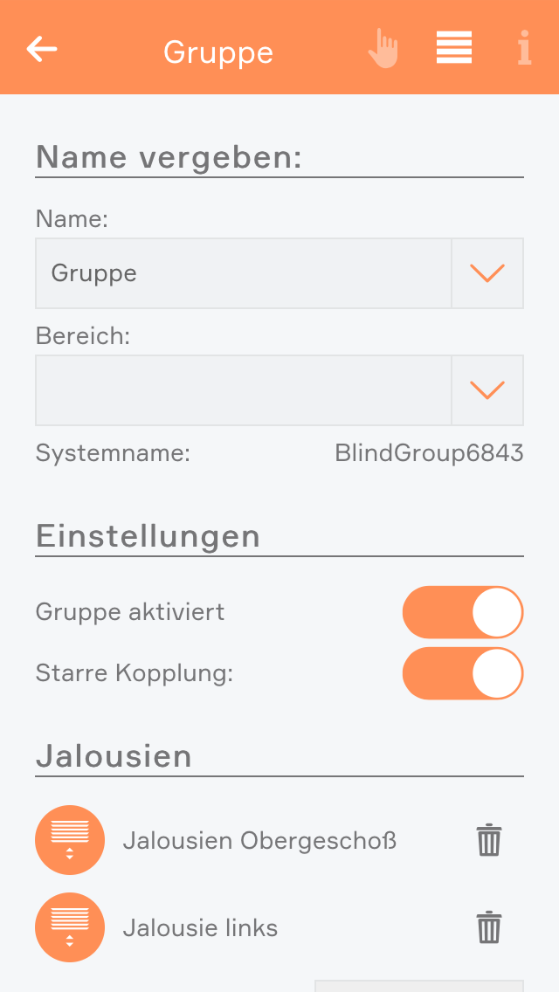
Task: Tap the Jalousie links blind icon
Action: click(70, 927)
